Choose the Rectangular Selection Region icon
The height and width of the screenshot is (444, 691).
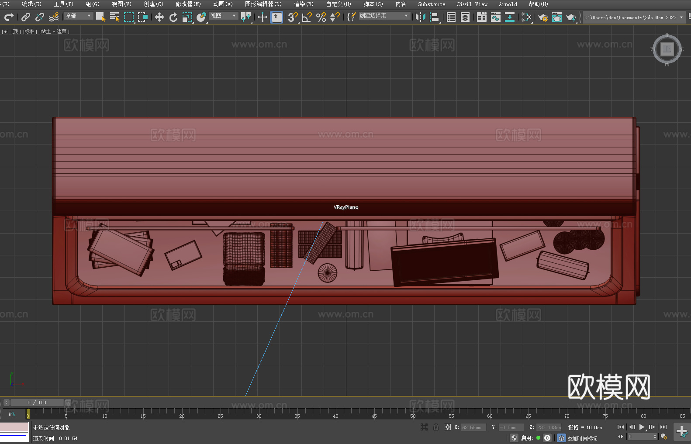coord(129,17)
